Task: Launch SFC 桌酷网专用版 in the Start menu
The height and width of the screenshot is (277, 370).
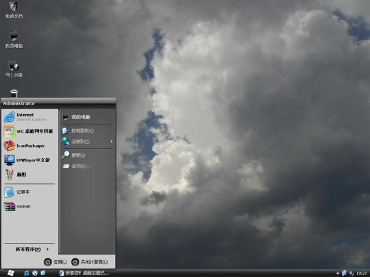Action: (x=29, y=131)
